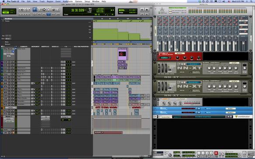The width and height of the screenshot is (255, 159).
Task: Click the COMMENTS column header
Action: point(24,47)
